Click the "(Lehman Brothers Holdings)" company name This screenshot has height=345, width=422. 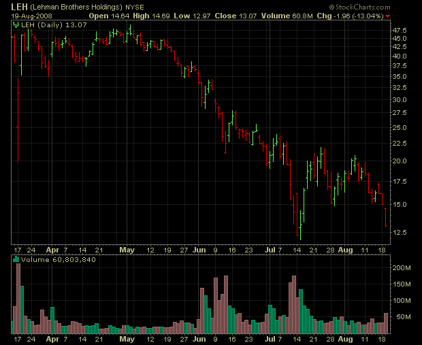[76, 7]
